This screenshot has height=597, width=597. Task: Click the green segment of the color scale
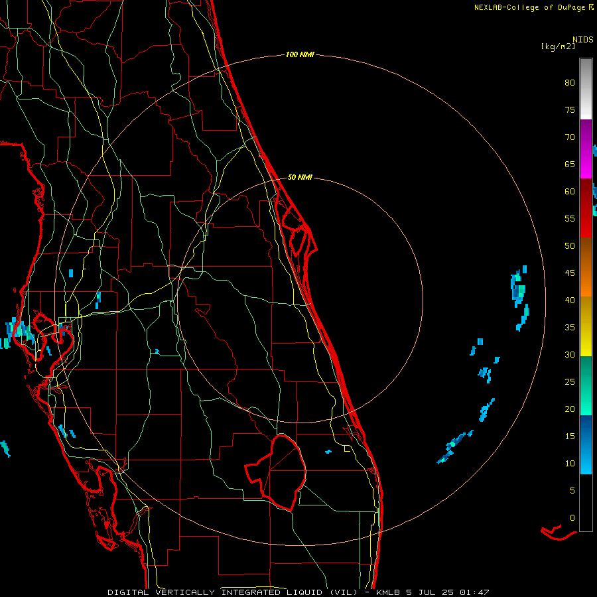(x=586, y=385)
